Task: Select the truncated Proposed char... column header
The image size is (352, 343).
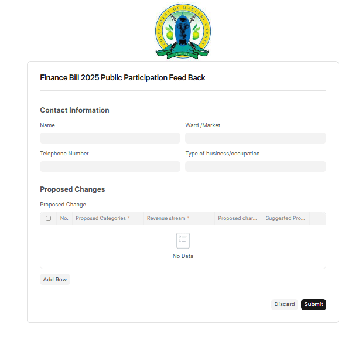Action: click(238, 218)
